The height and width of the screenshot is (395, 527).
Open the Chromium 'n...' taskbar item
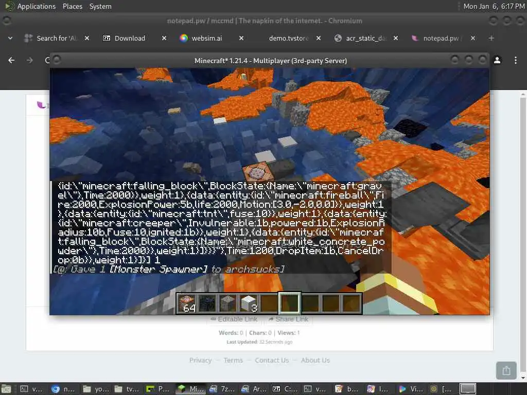(x=63, y=389)
